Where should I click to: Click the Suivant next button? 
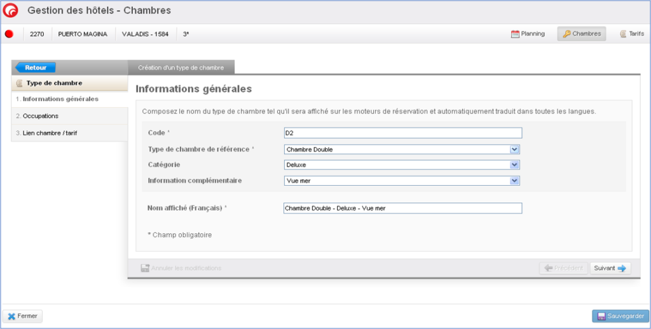pyautogui.click(x=610, y=268)
